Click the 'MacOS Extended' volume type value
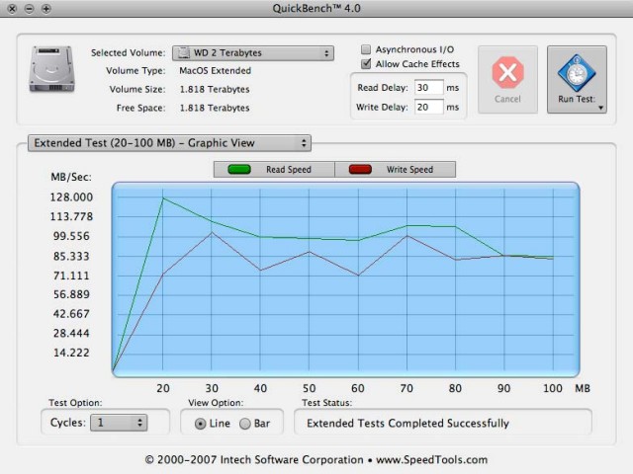The height and width of the screenshot is (474, 633). click(x=216, y=70)
